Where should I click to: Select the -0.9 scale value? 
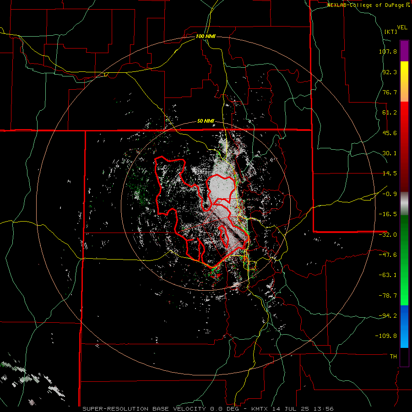pyautogui.click(x=390, y=194)
